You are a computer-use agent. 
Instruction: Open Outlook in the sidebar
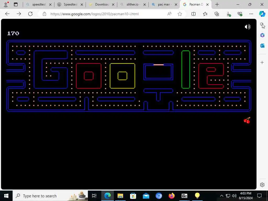[262, 46]
